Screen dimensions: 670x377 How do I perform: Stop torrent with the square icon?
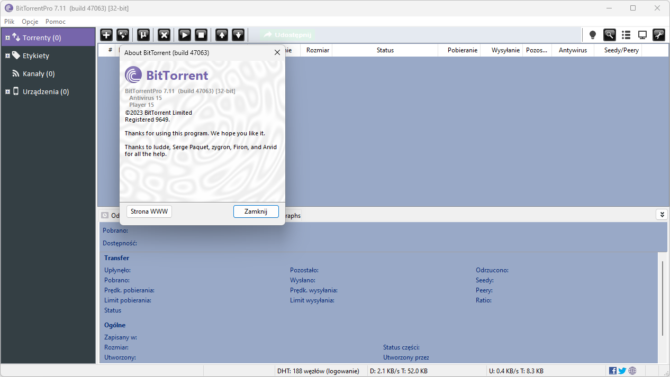[x=201, y=35]
